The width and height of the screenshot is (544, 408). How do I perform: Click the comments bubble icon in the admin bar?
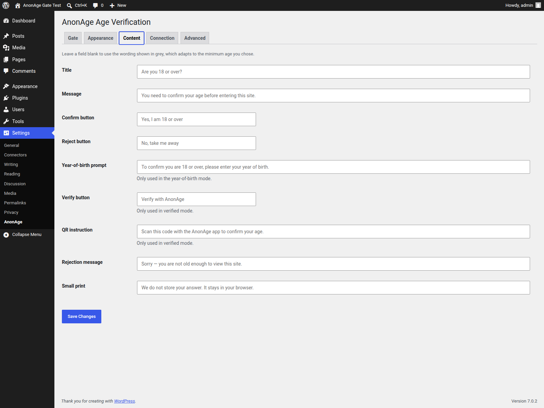coord(96,5)
